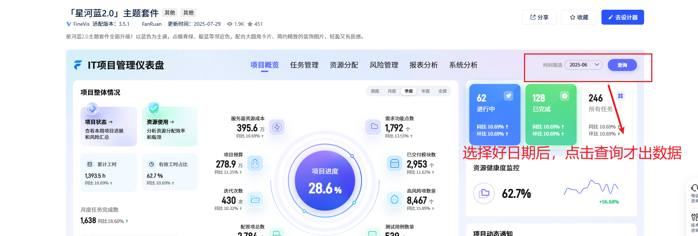Click the 395.6 万 server cost value

click(x=251, y=128)
